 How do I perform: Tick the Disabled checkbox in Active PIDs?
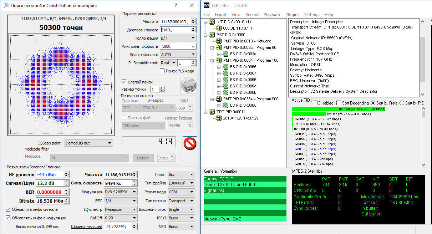(315, 103)
